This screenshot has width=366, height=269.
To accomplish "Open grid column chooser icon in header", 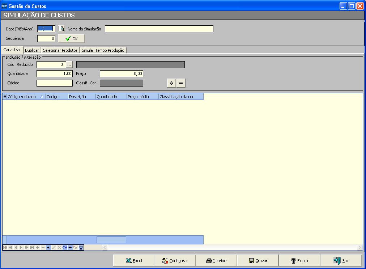I will click(x=5, y=97).
